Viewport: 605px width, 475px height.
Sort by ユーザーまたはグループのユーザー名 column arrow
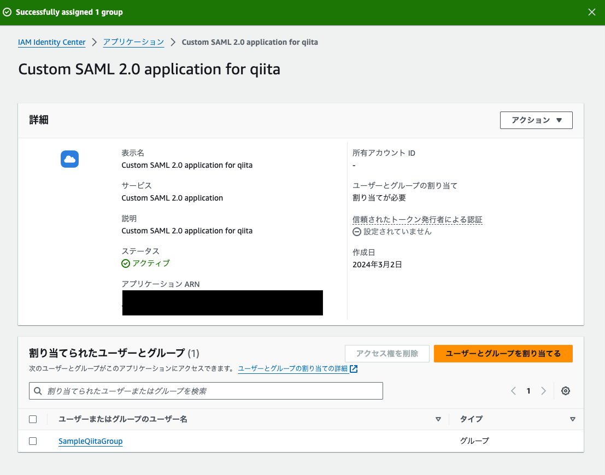[x=438, y=419]
